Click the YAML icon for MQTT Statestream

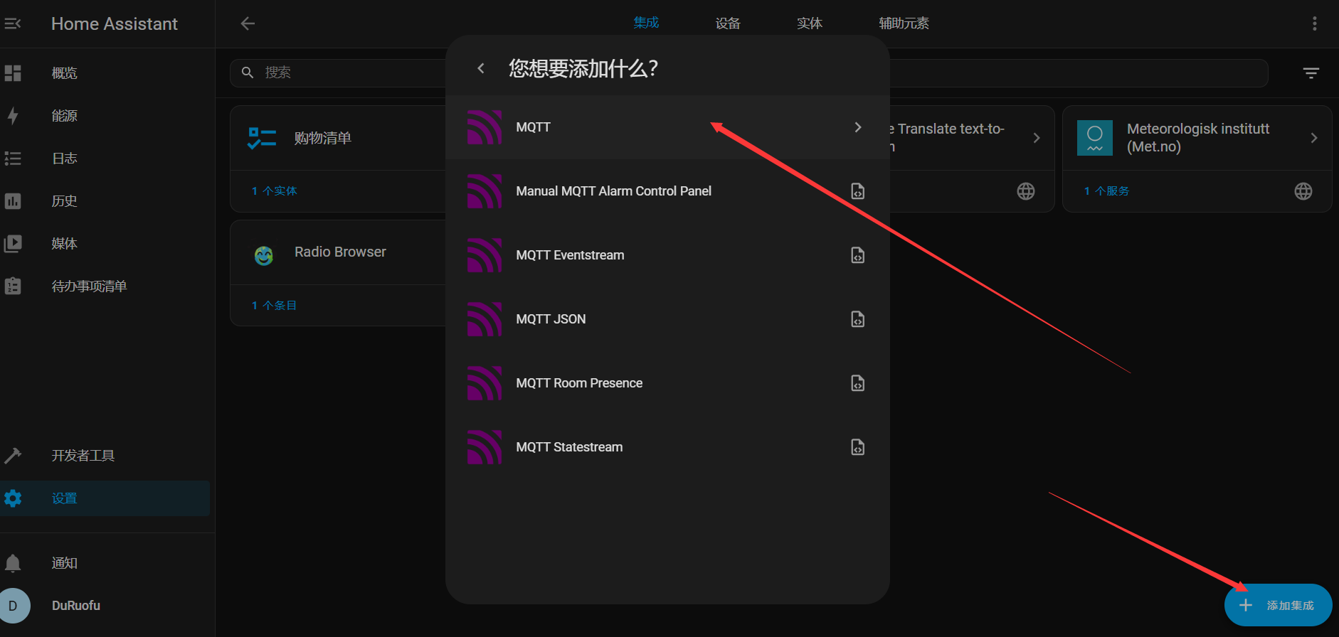(857, 447)
